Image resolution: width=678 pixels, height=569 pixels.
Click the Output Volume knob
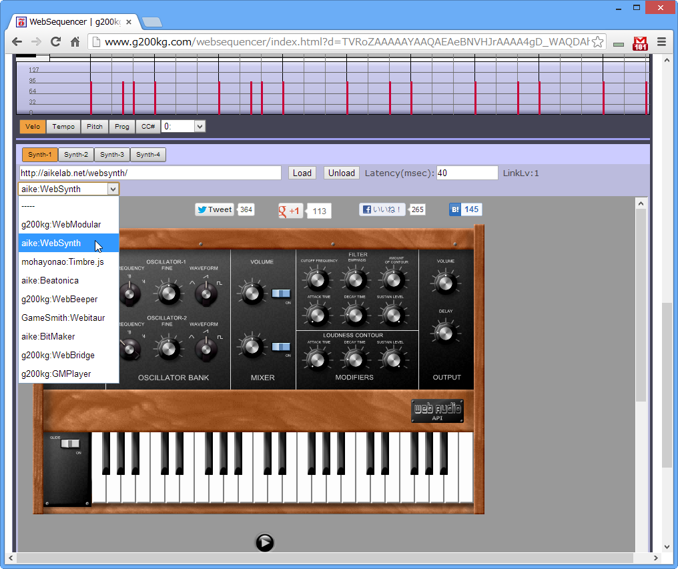445,283
